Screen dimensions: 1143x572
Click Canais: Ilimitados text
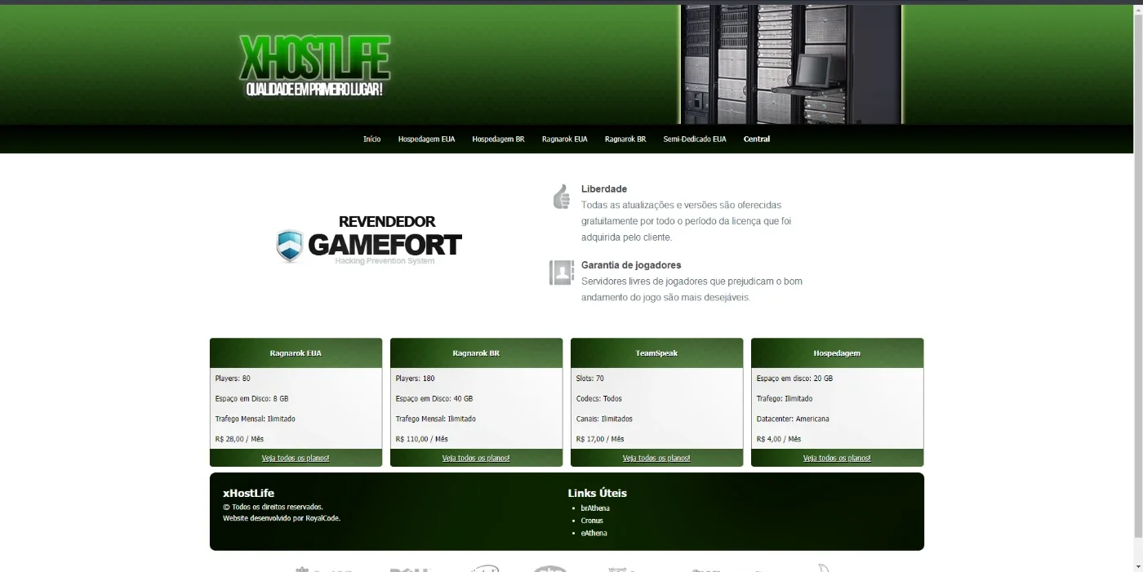coord(604,419)
